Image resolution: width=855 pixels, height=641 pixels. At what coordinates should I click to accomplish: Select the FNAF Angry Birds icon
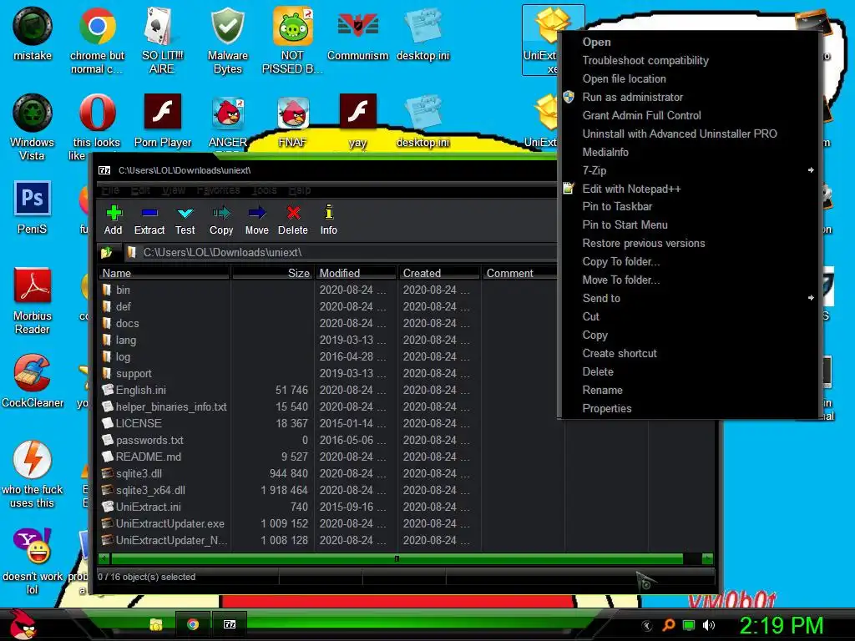[x=293, y=121]
